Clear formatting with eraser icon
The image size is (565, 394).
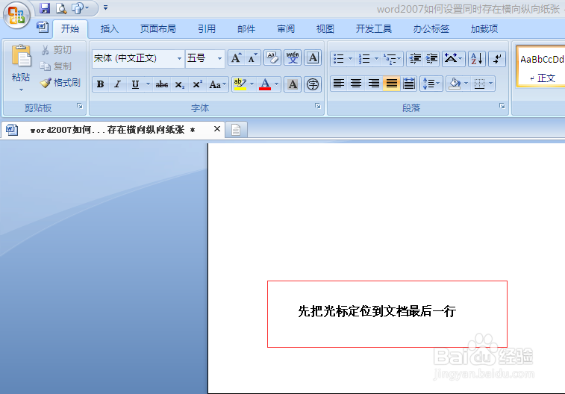[272, 58]
